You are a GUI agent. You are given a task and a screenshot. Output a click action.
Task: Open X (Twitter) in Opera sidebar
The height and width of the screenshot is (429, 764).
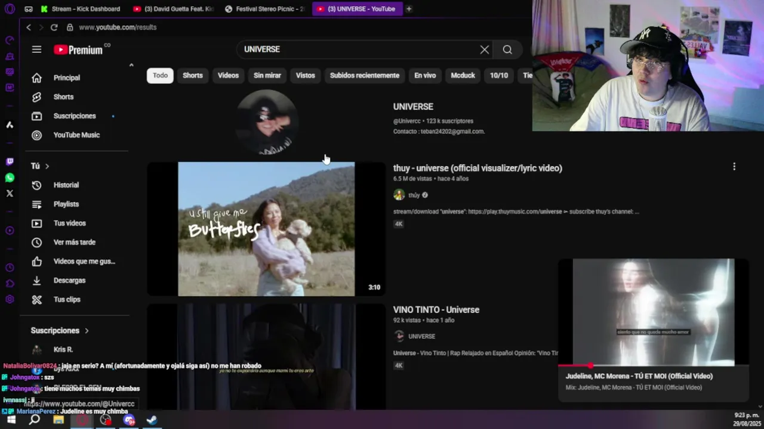[x=10, y=193]
